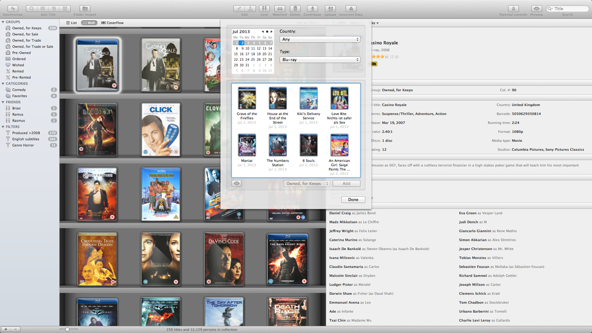The image size is (592, 333).
Task: Open Folder Import from the toolbar
Action: pos(85,8)
